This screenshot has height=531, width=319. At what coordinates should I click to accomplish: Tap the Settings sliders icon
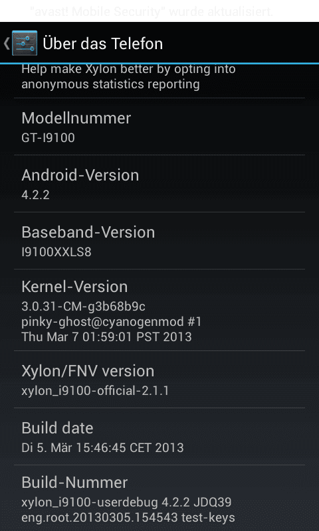pyautogui.click(x=25, y=43)
